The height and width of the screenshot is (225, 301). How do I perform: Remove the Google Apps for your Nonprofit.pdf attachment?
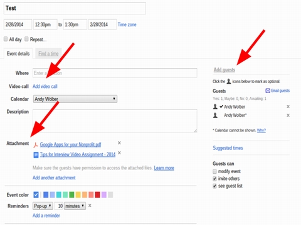pyautogui.click(x=119, y=143)
